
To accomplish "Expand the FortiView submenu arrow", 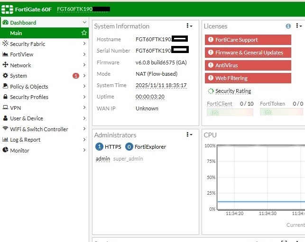I will 84,54.
